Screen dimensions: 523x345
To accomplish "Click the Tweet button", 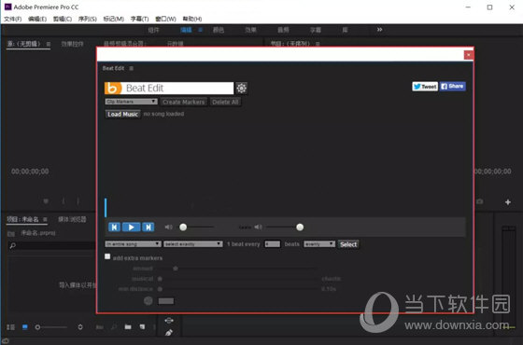I will [x=425, y=87].
